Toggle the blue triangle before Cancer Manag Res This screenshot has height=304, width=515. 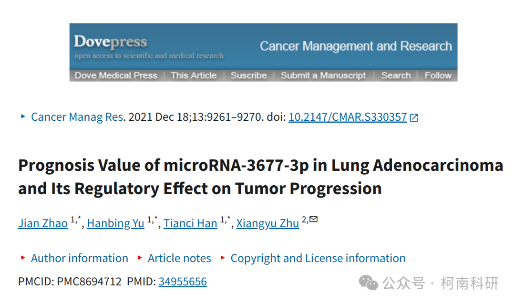[x=23, y=116]
